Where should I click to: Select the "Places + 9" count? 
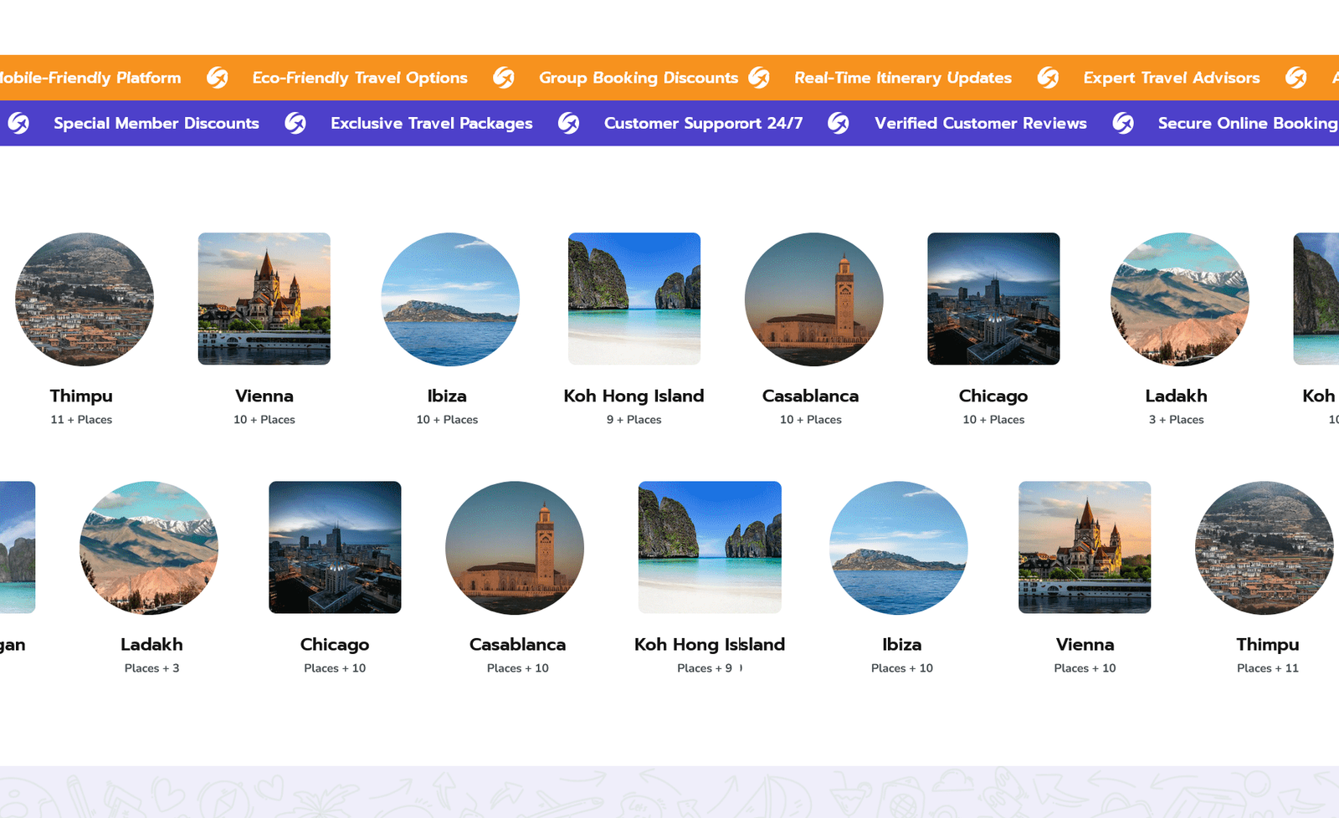pos(705,668)
